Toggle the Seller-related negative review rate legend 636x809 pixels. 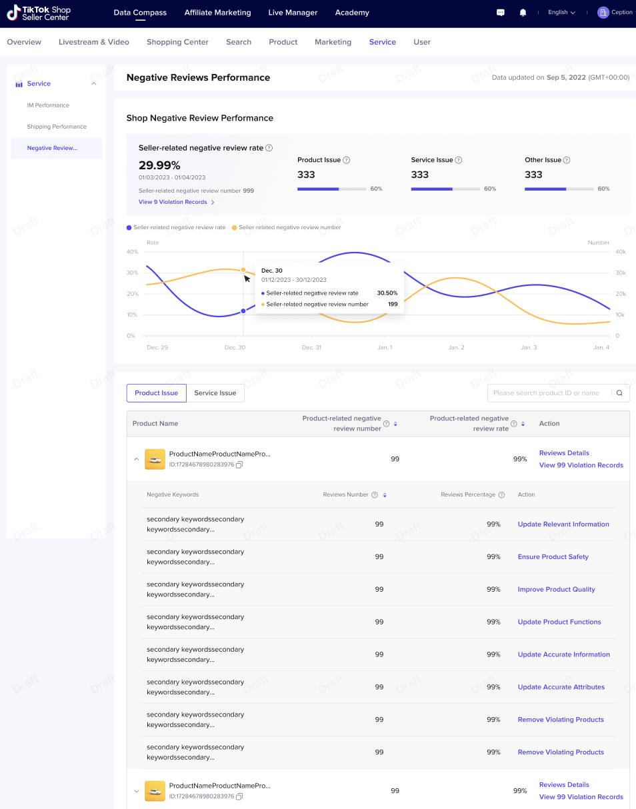(x=176, y=227)
